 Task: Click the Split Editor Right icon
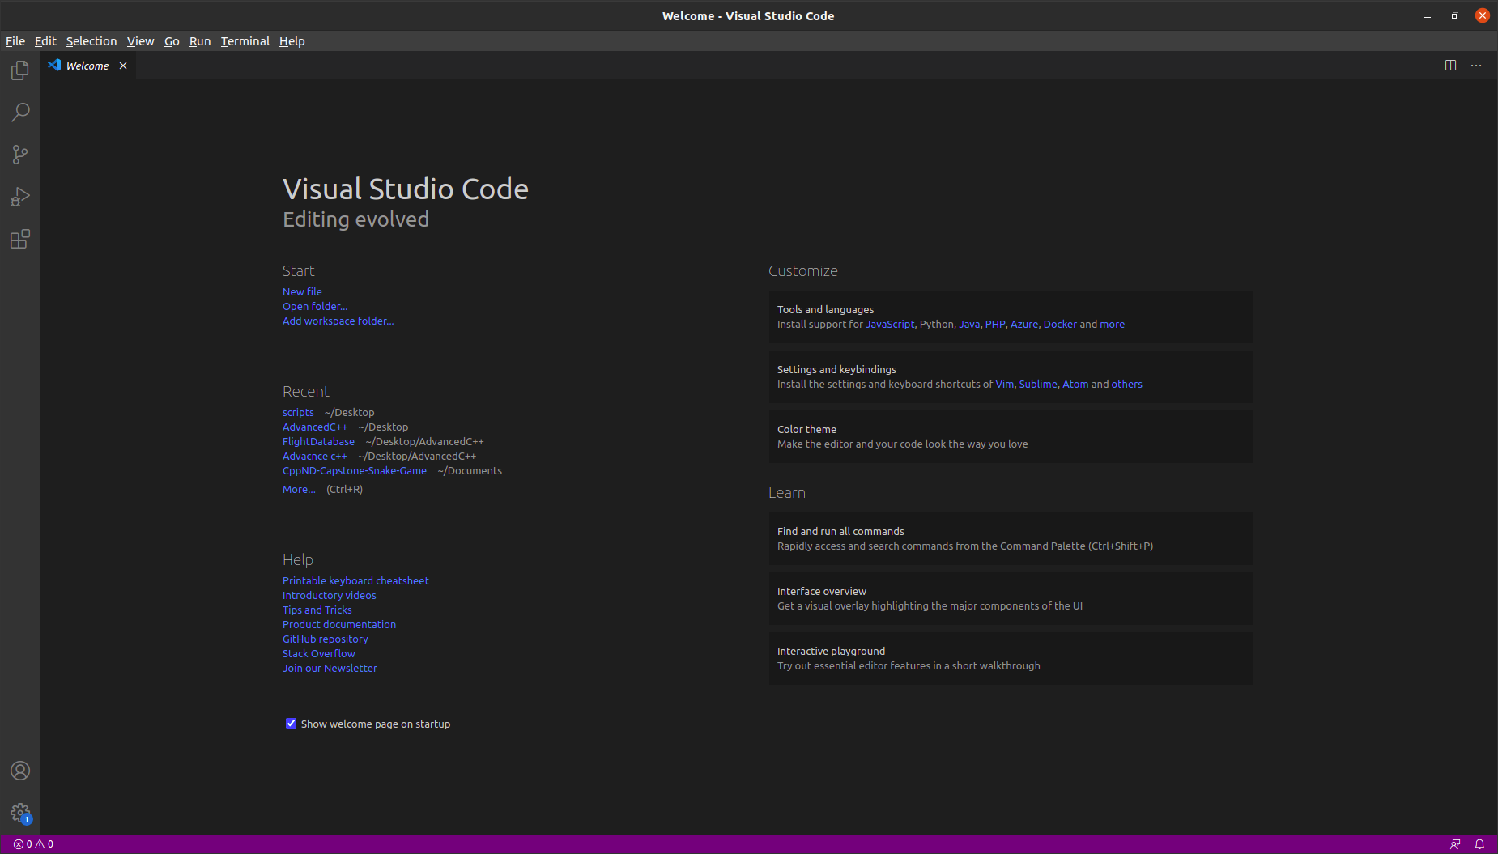(x=1451, y=66)
